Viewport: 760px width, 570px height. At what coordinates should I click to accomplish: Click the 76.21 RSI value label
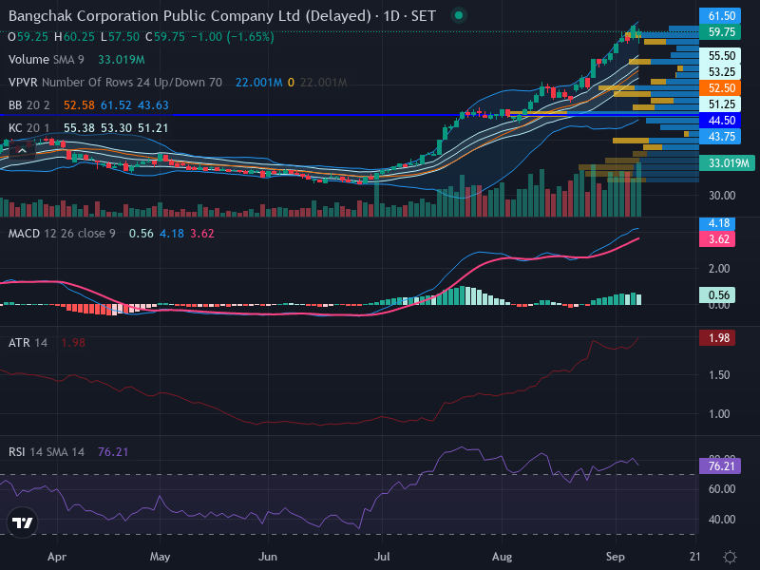point(720,466)
